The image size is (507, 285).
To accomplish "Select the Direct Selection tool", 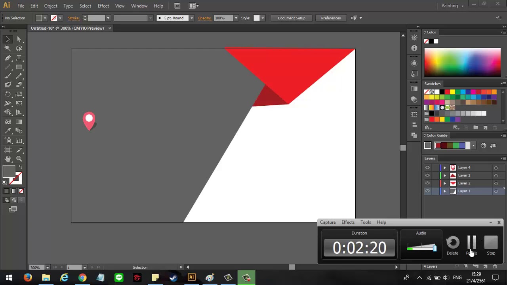I will [19, 39].
